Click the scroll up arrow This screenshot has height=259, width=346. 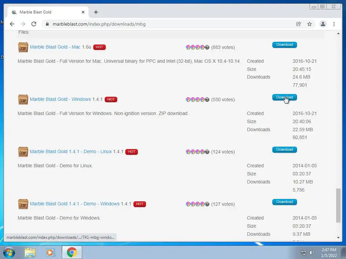tap(338, 33)
